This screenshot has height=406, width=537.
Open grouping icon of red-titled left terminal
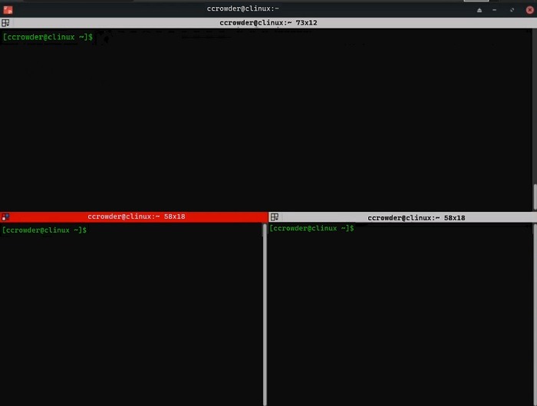[5, 217]
